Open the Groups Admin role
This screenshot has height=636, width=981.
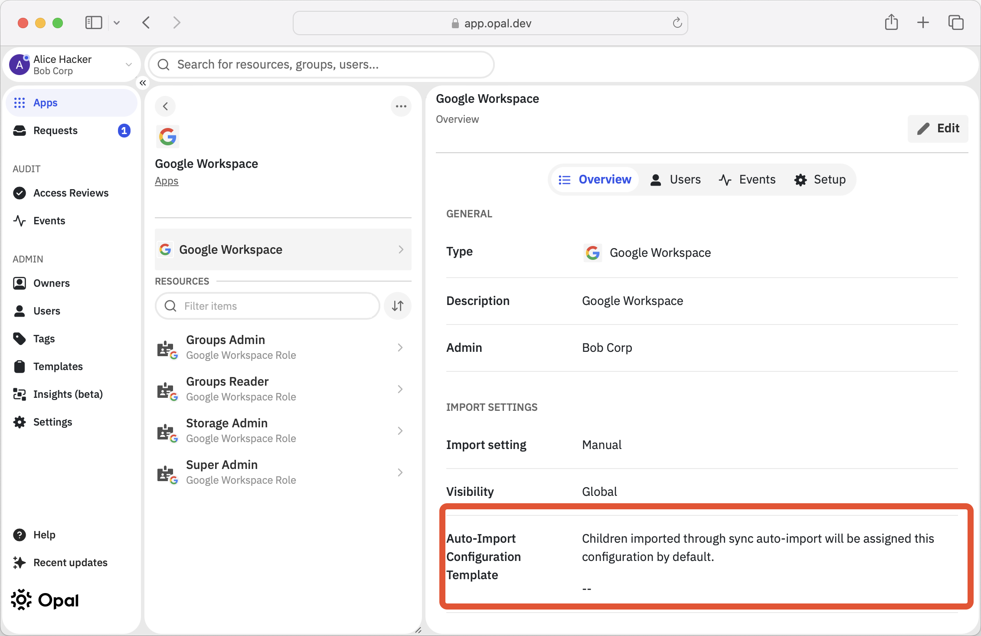283,348
